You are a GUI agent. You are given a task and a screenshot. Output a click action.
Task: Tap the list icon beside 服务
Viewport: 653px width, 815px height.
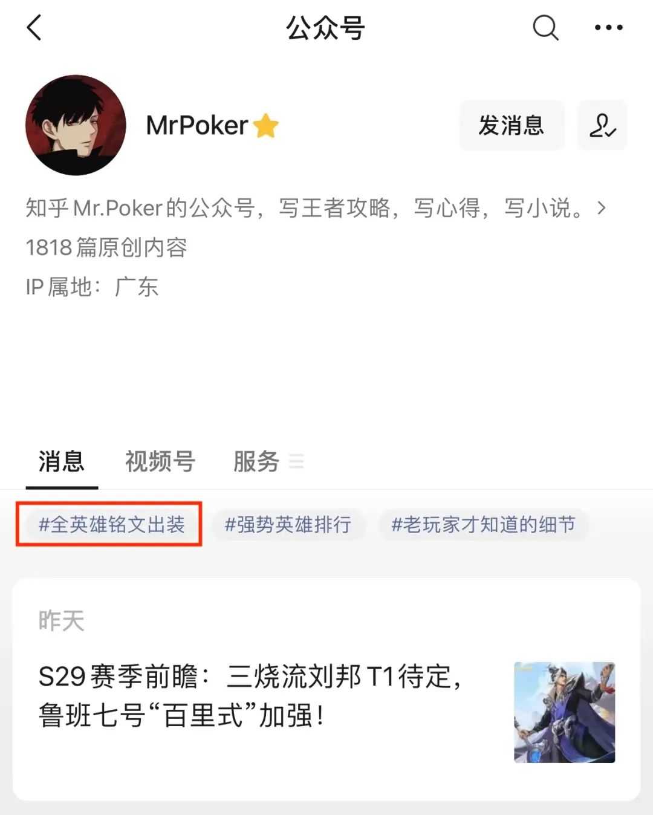point(296,461)
